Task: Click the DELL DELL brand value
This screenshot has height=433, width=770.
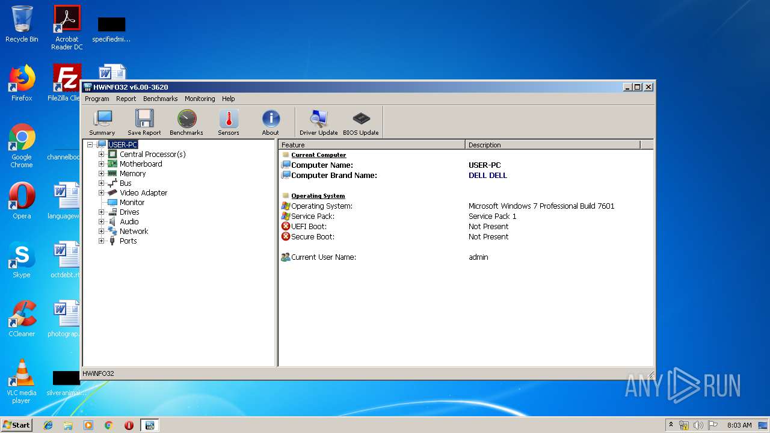Action: 488,176
